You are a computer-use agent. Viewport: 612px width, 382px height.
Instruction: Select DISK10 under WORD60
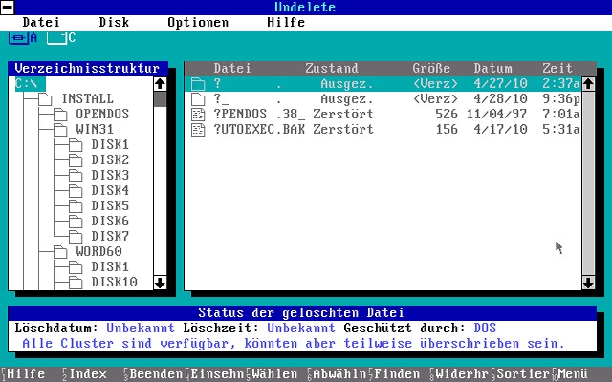(114, 282)
